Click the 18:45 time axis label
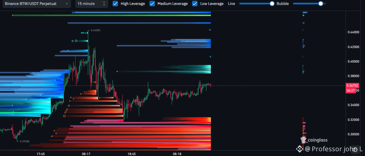 click(132, 154)
